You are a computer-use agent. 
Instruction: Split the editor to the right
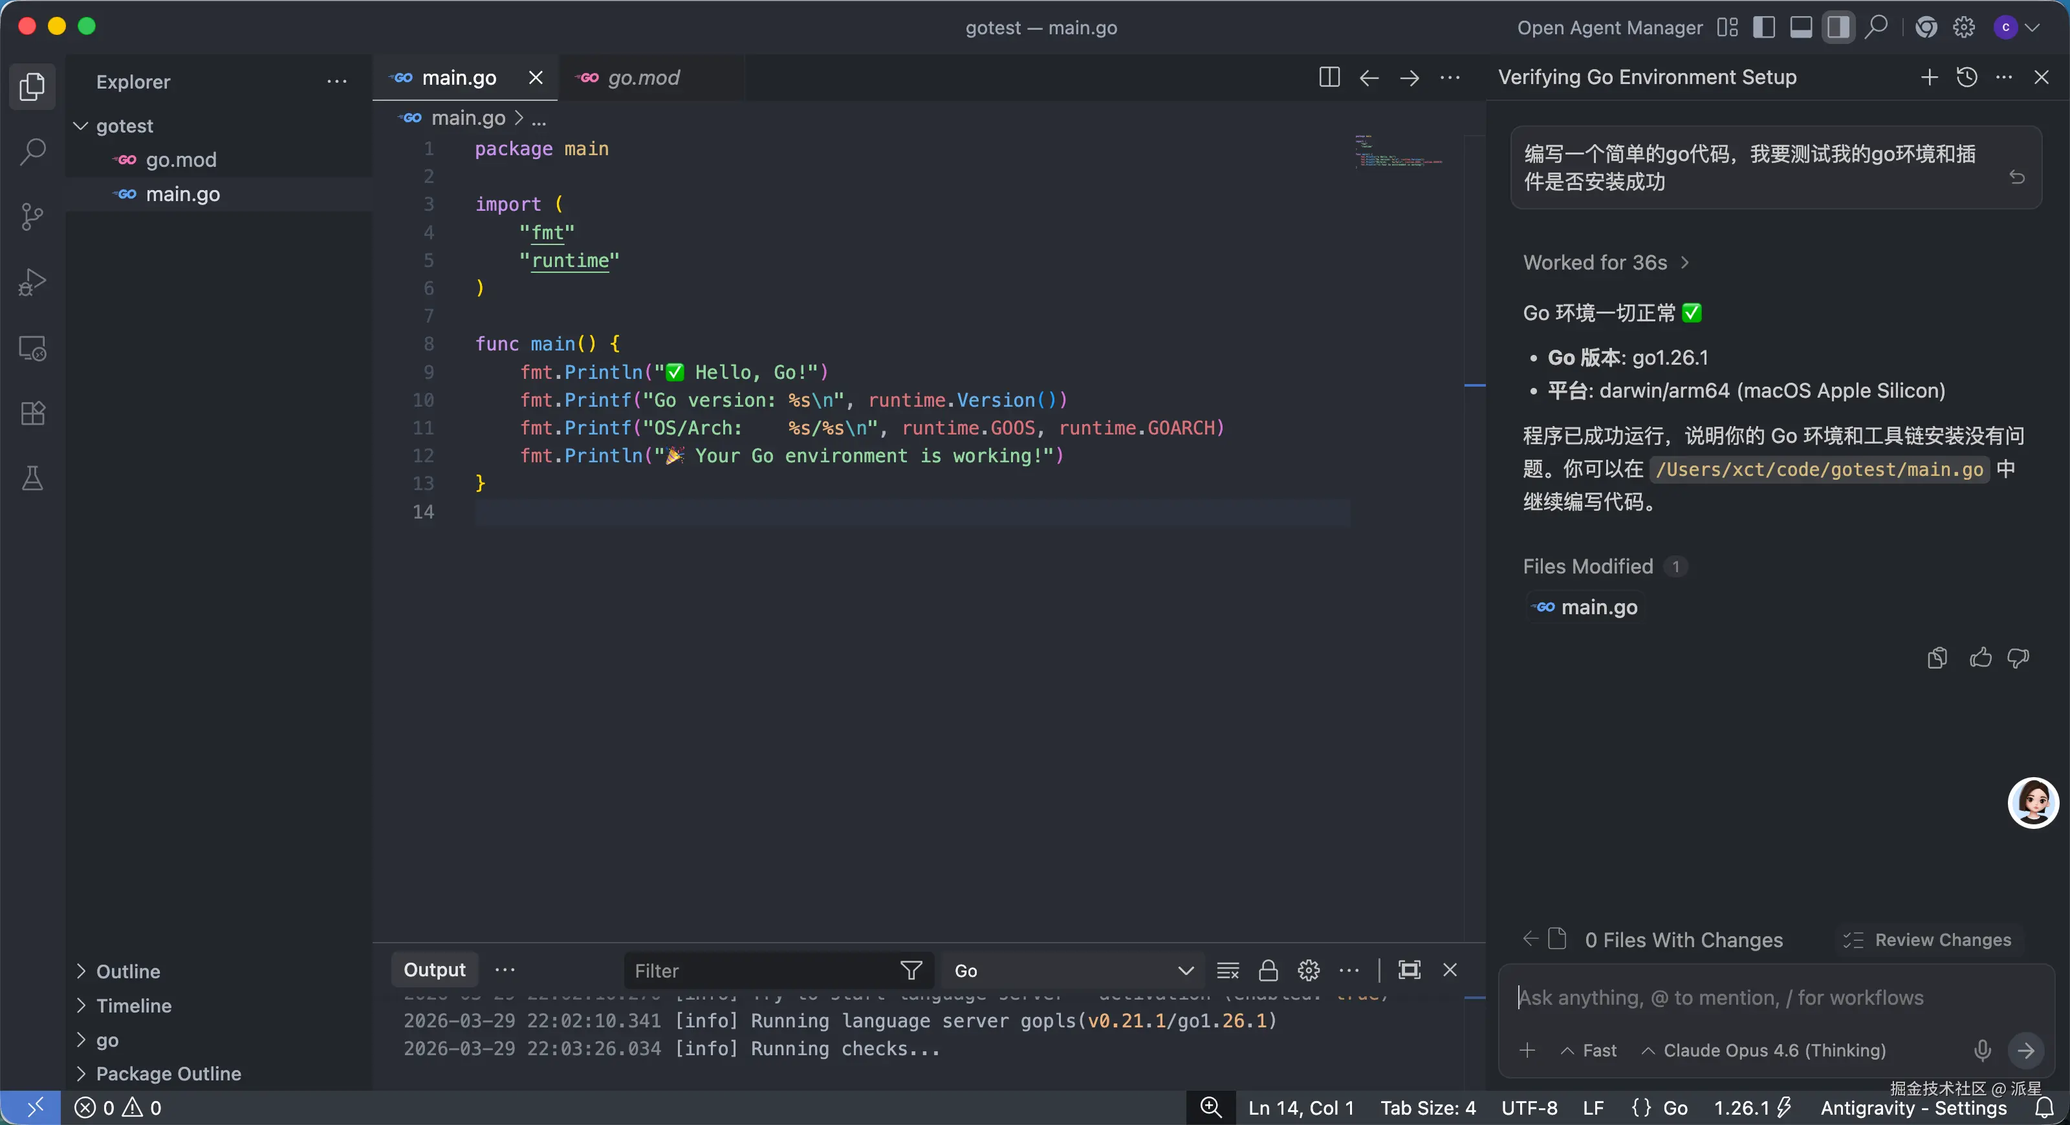click(1329, 77)
